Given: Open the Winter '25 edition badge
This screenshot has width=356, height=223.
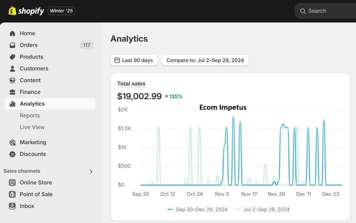Looking at the screenshot, I should (x=61, y=11).
